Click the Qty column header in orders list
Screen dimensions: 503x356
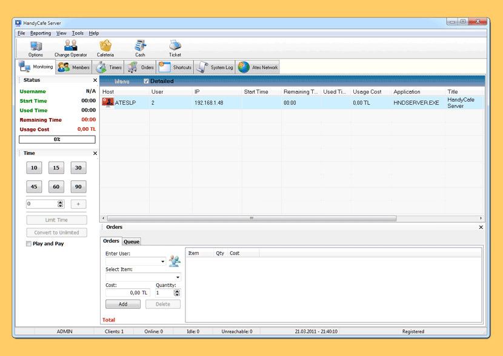(220, 253)
